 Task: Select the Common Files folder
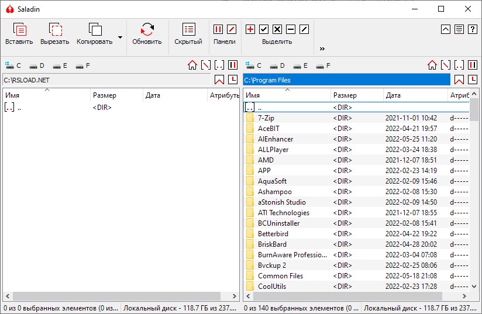pos(357,275)
